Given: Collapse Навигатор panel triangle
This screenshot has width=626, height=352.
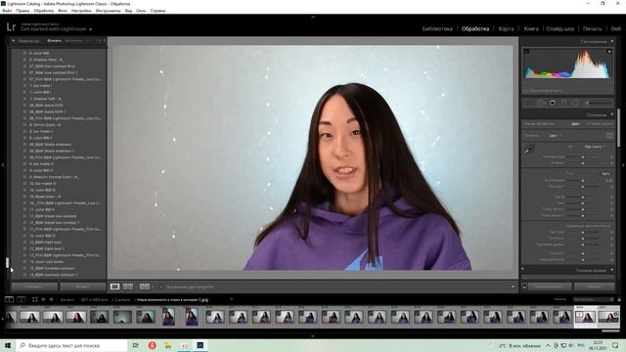Looking at the screenshot, I should (x=13, y=41).
